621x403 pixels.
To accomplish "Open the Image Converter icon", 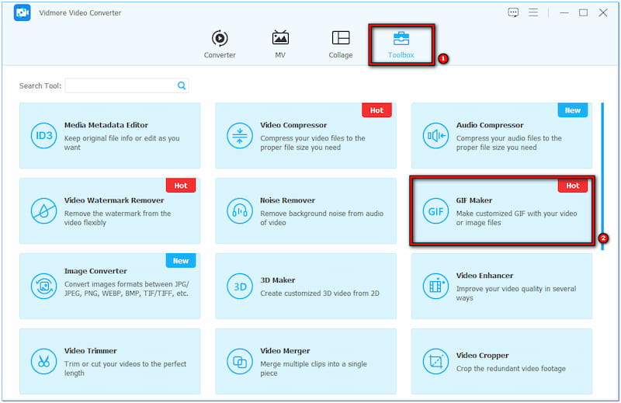I will [x=44, y=286].
